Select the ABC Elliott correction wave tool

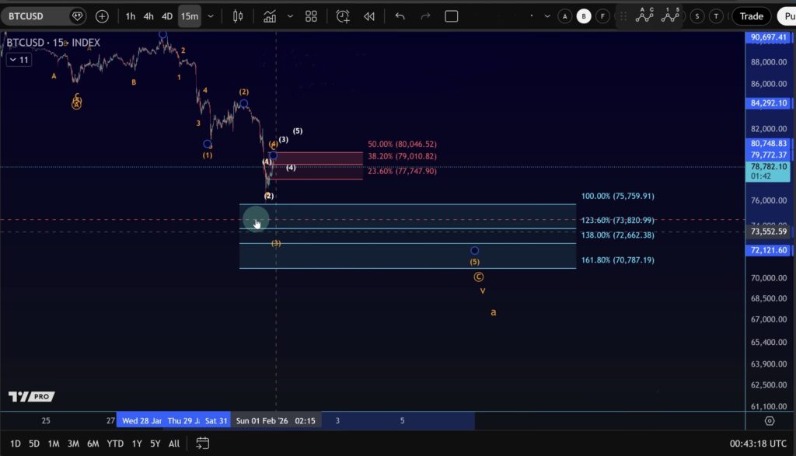pyautogui.click(x=644, y=15)
